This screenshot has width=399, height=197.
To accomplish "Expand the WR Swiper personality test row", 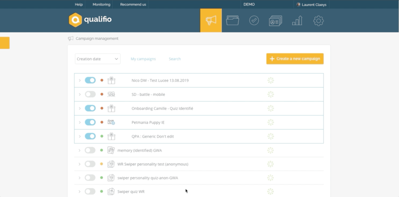I will pyautogui.click(x=79, y=164).
